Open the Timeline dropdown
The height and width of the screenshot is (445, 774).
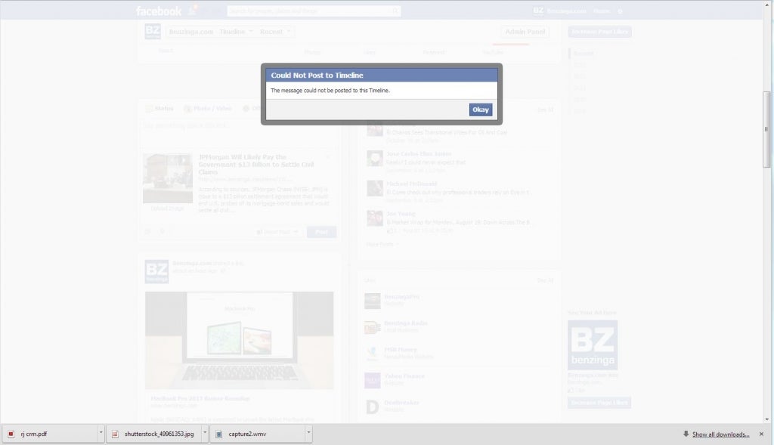pos(236,32)
